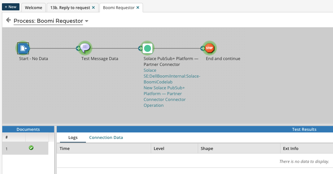Select the Logs tab
This screenshot has width=333, height=174.
coord(73,138)
